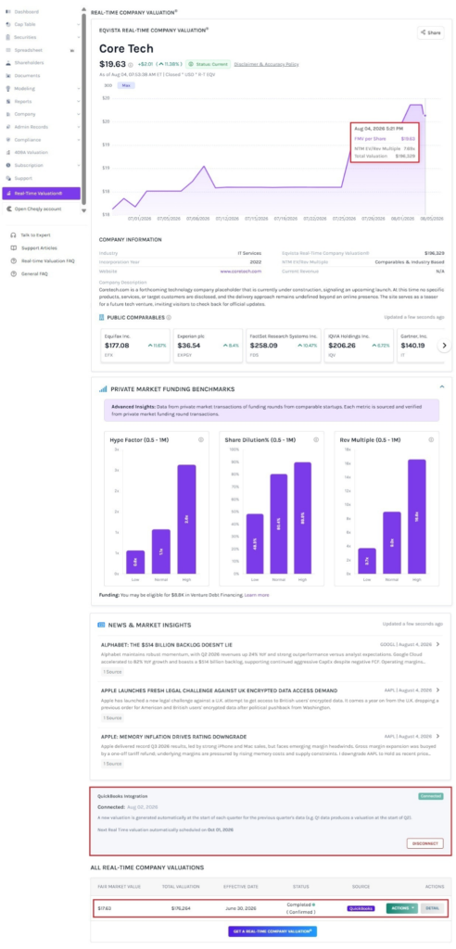Click the Connected status badge in QuickBooks panel
The image size is (456, 949).
(x=431, y=796)
